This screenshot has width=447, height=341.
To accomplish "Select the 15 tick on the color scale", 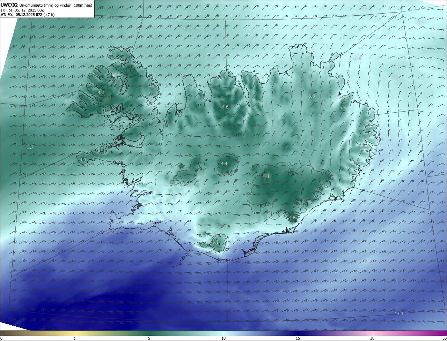I will tap(298, 338).
